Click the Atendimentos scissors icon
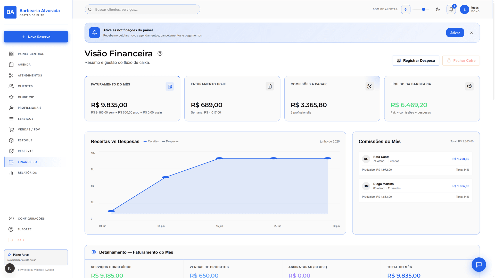This screenshot has height=278, width=495. (x=11, y=75)
